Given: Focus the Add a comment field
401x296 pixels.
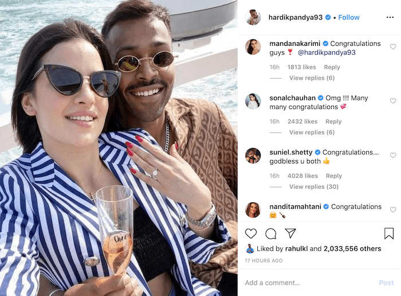Looking at the screenshot, I should 310,283.
